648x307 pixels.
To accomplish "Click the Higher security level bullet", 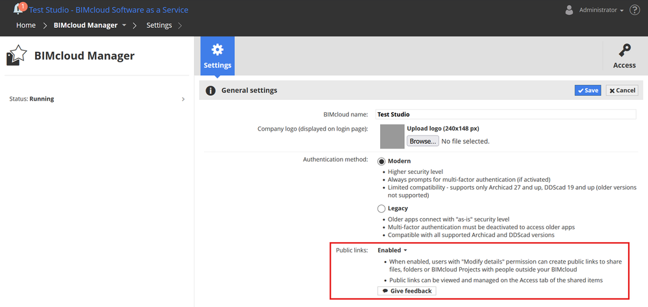I will 416,172.
